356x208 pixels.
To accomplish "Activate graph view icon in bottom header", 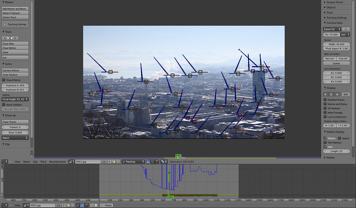I will click(x=82, y=205).
